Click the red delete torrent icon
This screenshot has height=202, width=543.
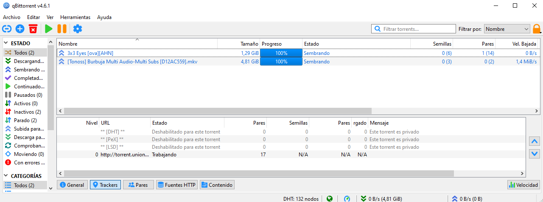33,29
